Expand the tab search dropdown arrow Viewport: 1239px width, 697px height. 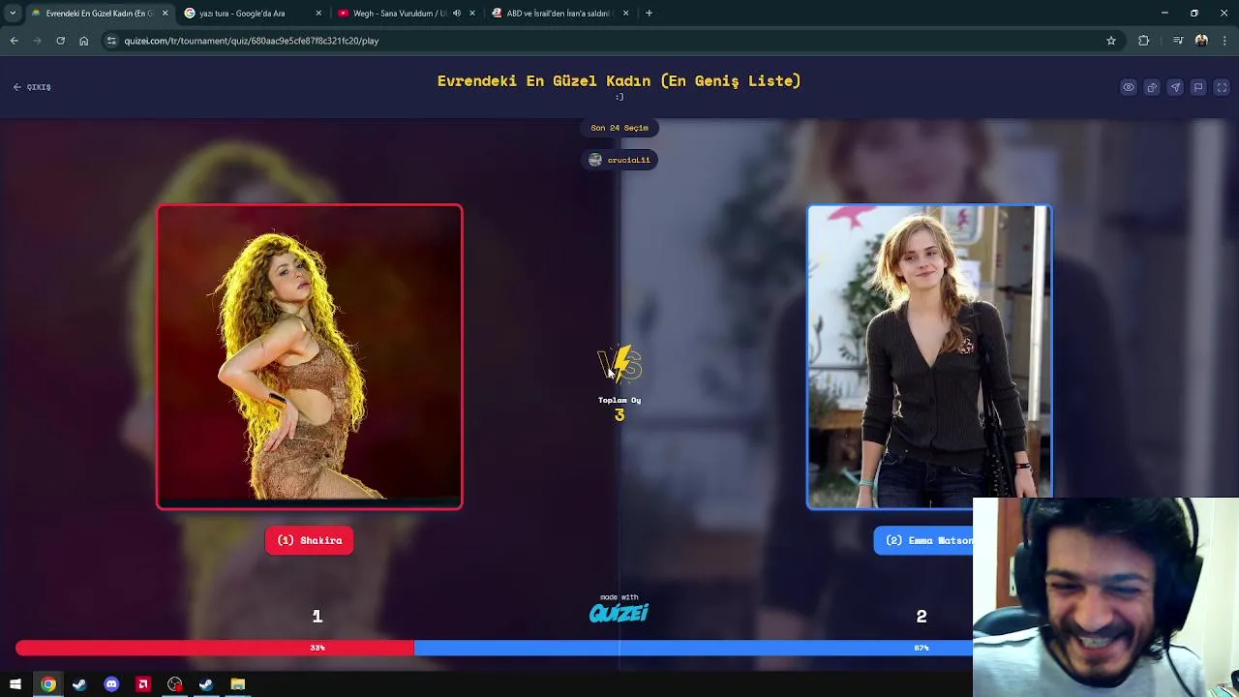(13, 14)
